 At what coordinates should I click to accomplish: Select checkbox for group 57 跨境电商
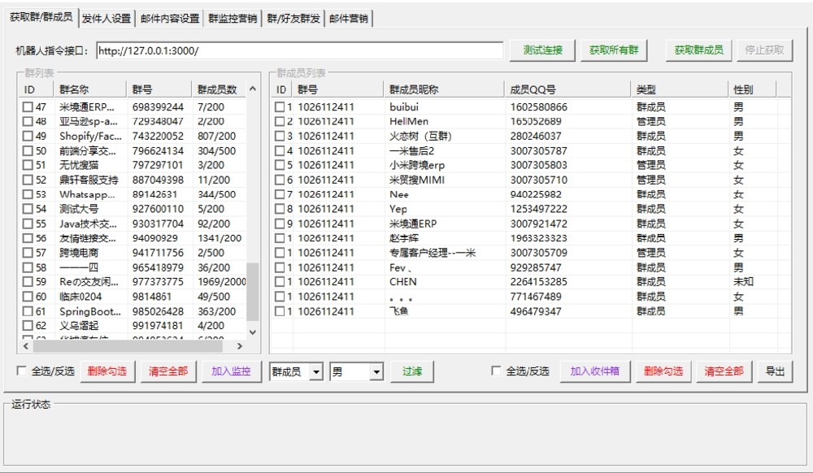click(x=28, y=253)
